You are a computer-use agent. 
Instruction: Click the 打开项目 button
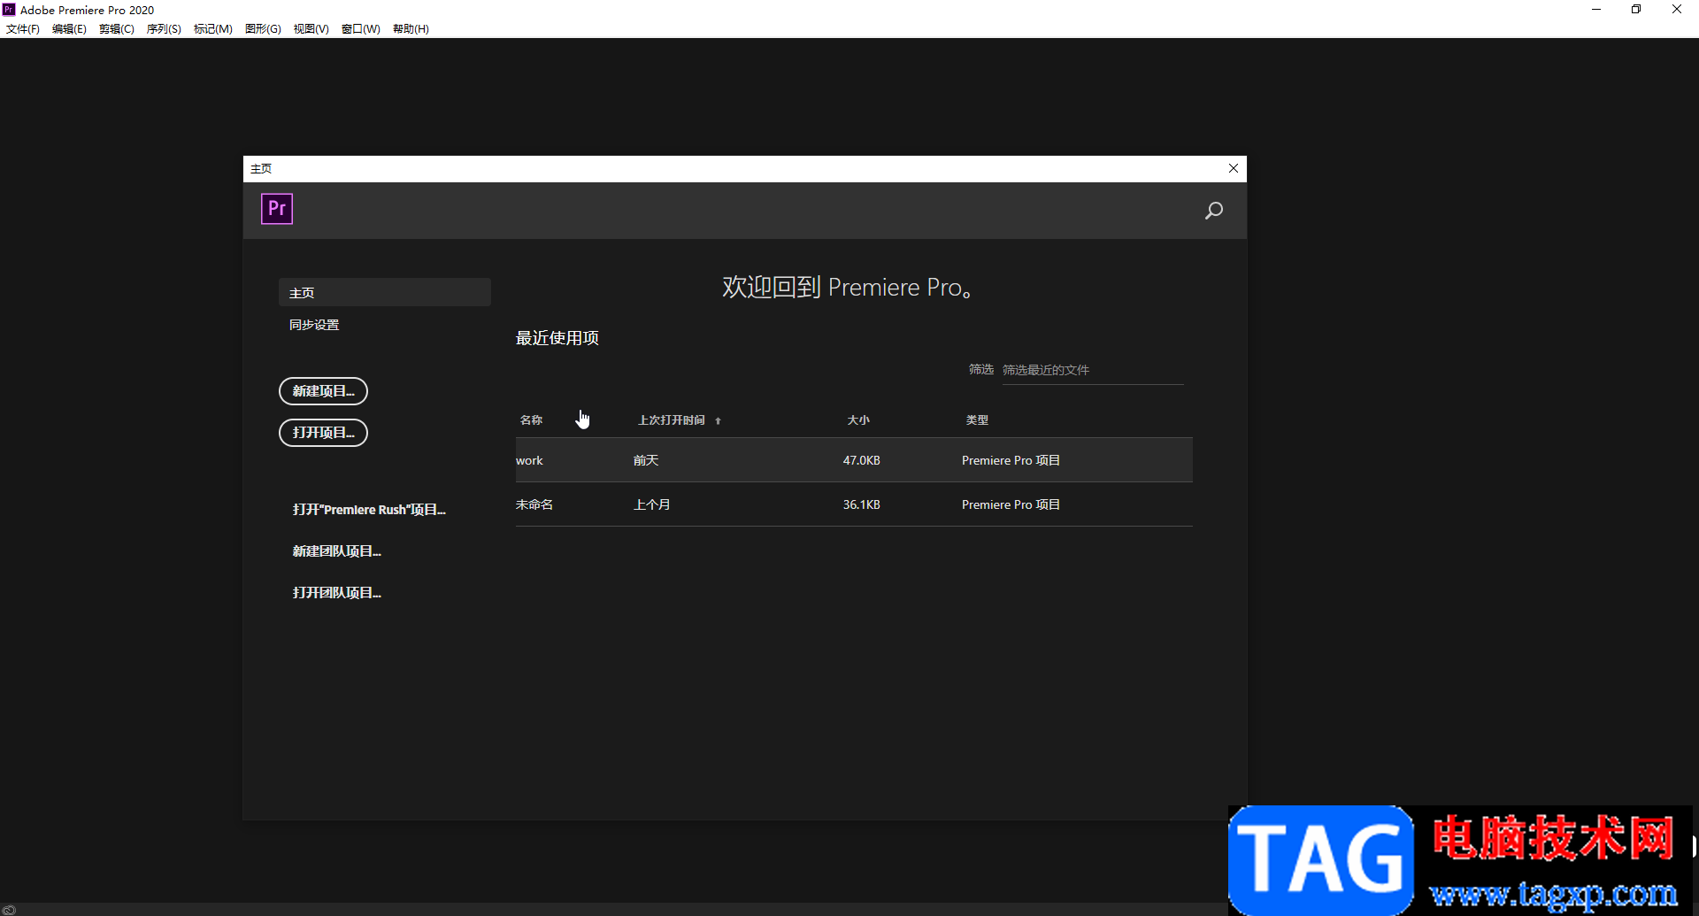[323, 433]
